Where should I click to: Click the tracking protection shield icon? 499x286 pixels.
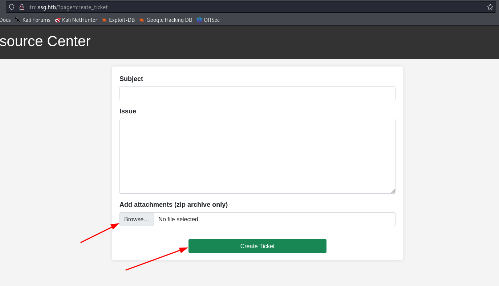pos(12,7)
